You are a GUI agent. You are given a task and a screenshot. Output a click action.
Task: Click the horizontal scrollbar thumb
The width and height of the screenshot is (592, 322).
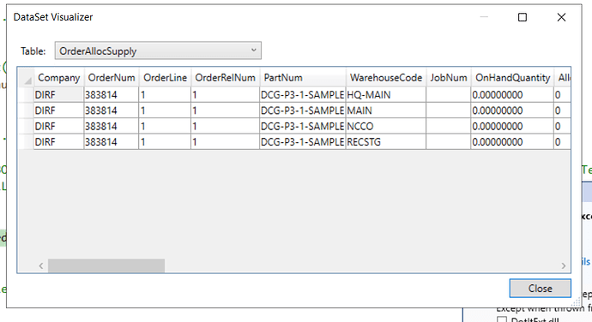(106, 265)
